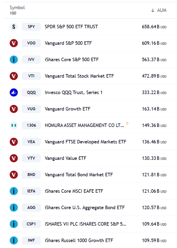Click the Vanguard logo beside VOO
Viewport: 177px width, 248px height.
tap(14, 43)
